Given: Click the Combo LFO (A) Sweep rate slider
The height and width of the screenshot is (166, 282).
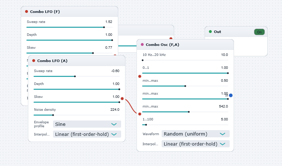Looking at the screenshot, I should point(77,76).
